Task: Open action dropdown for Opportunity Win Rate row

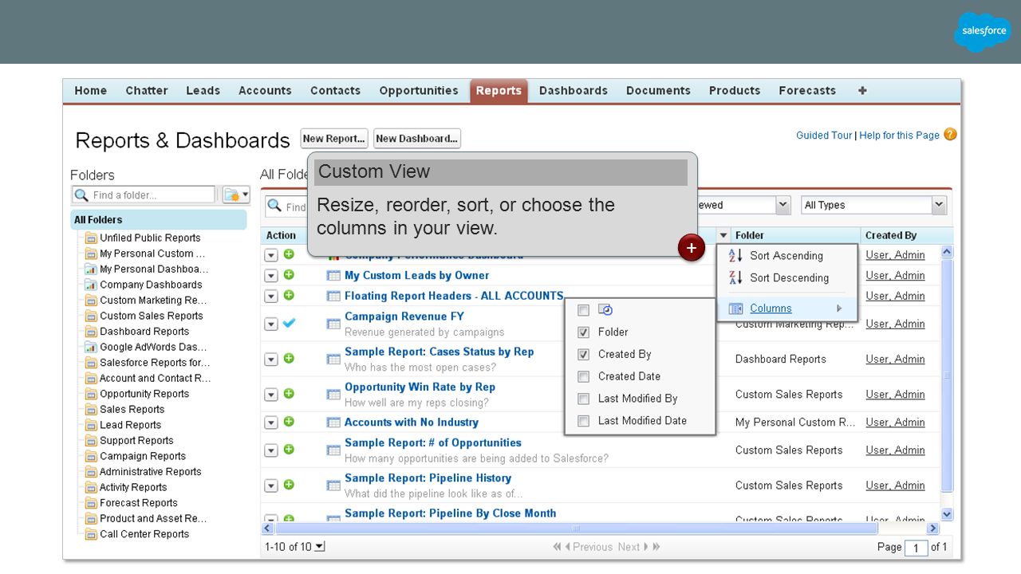Action: point(271,395)
